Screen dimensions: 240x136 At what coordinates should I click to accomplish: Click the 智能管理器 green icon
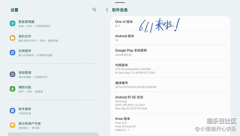[13, 23]
